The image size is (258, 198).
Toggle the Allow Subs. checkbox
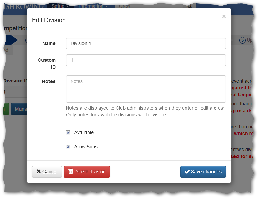click(x=68, y=147)
